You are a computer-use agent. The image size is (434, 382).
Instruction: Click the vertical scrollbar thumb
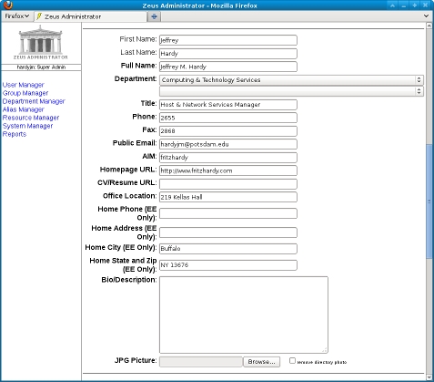(429, 201)
